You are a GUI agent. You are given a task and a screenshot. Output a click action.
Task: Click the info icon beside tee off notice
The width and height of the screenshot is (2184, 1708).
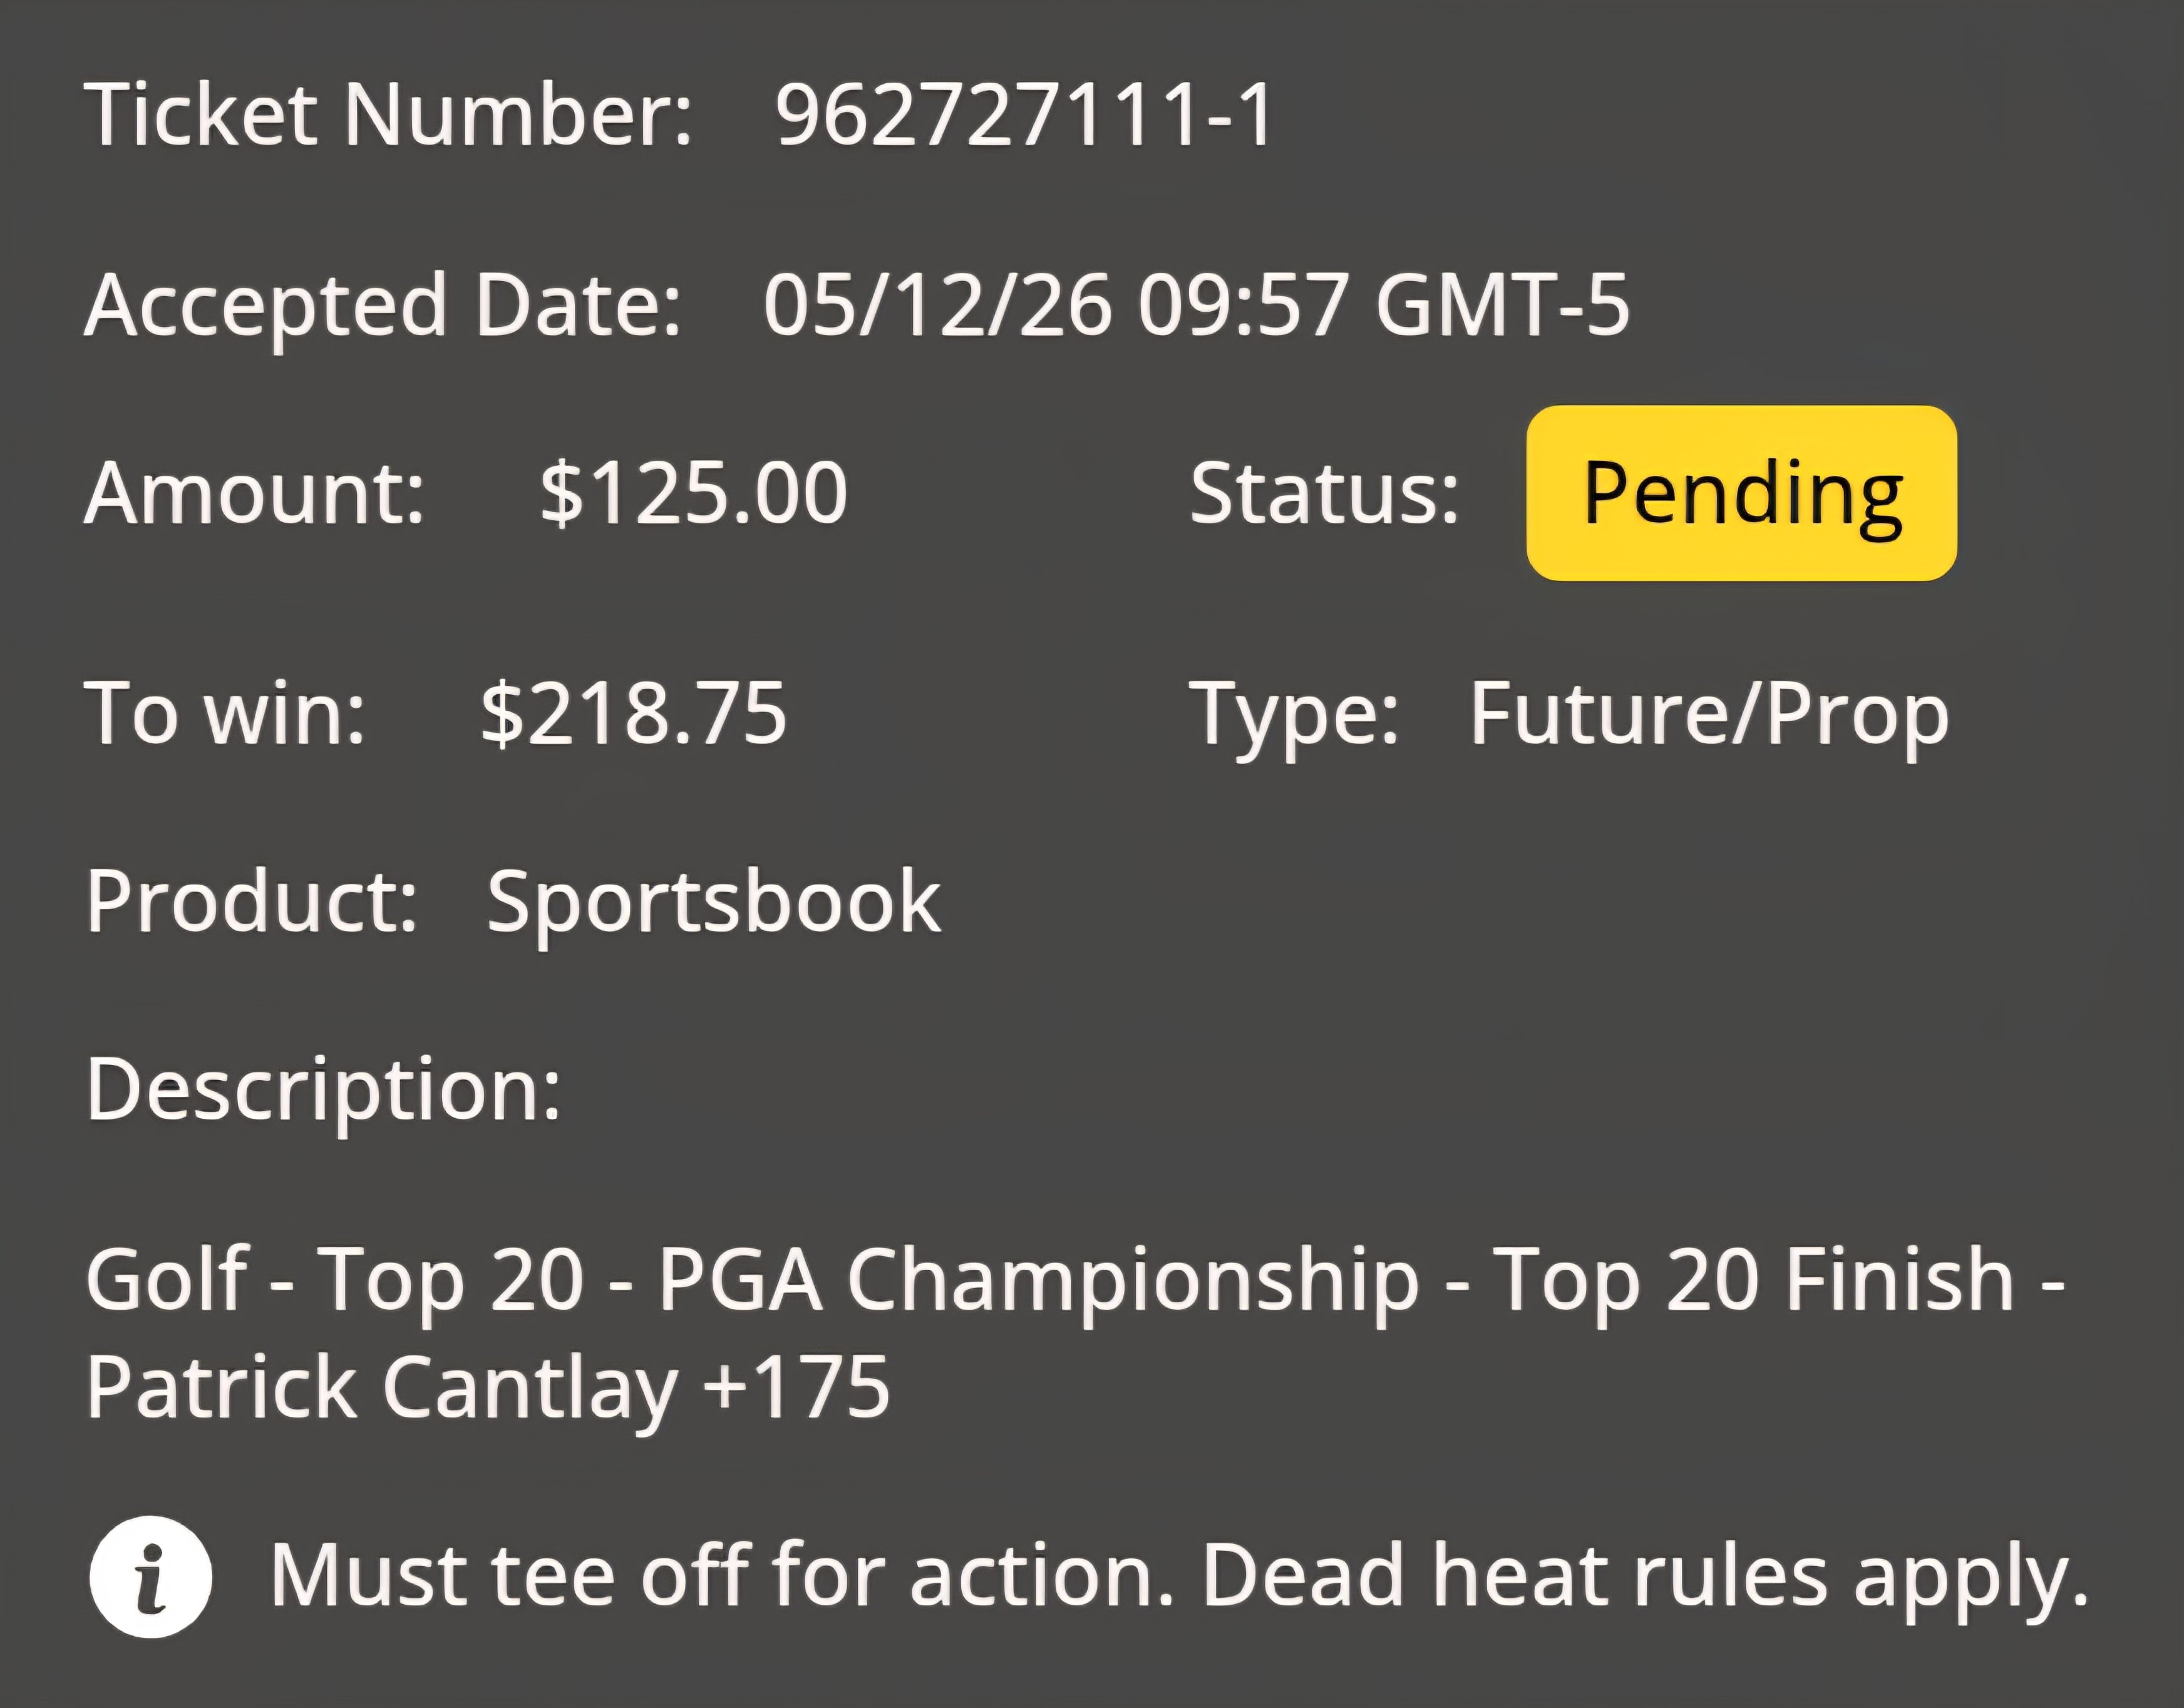151,1577
